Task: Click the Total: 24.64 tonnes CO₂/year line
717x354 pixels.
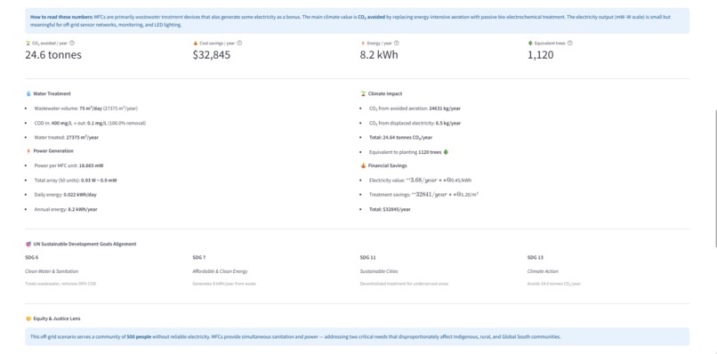Action: click(400, 138)
